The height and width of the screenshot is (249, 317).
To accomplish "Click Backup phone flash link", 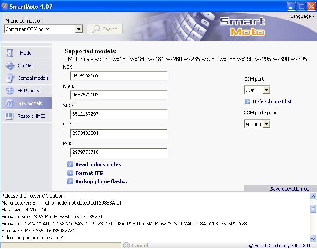I will click(101, 181).
